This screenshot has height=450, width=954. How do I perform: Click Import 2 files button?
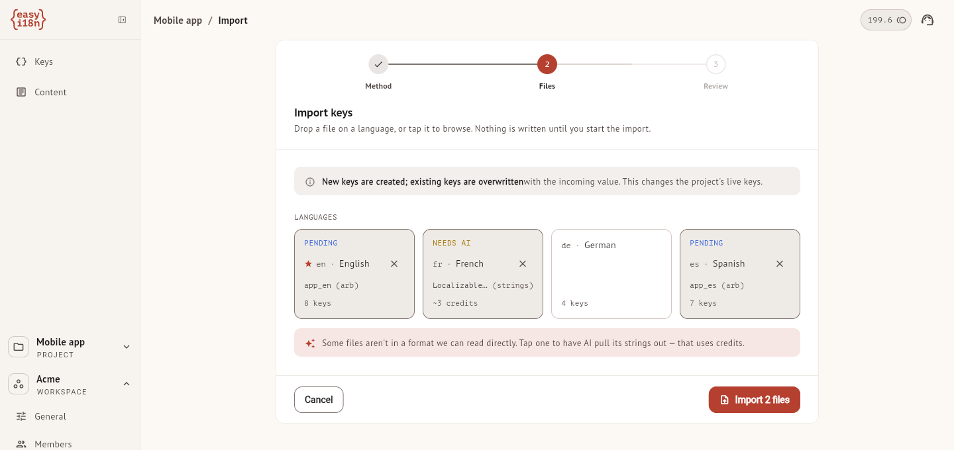[755, 400]
